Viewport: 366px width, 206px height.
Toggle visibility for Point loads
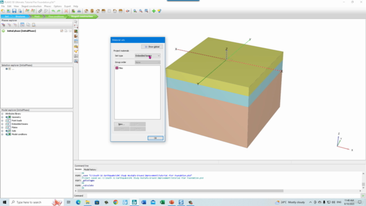[x=6, y=121]
